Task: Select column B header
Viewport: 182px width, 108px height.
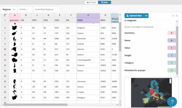Action: click(x=26, y=15)
